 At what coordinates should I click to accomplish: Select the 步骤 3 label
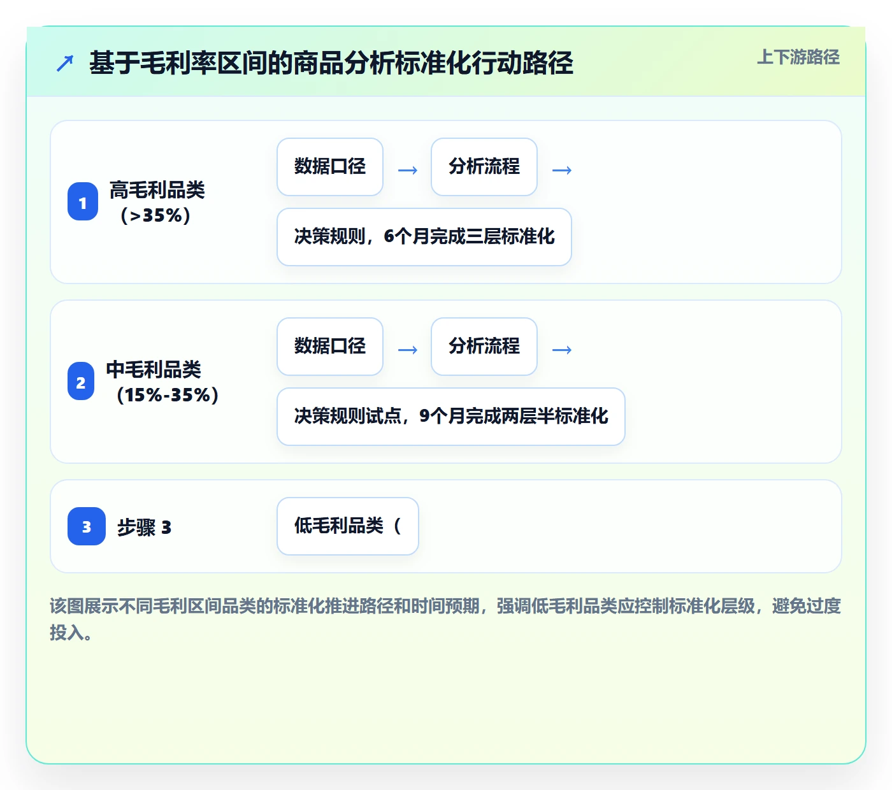pos(145,527)
